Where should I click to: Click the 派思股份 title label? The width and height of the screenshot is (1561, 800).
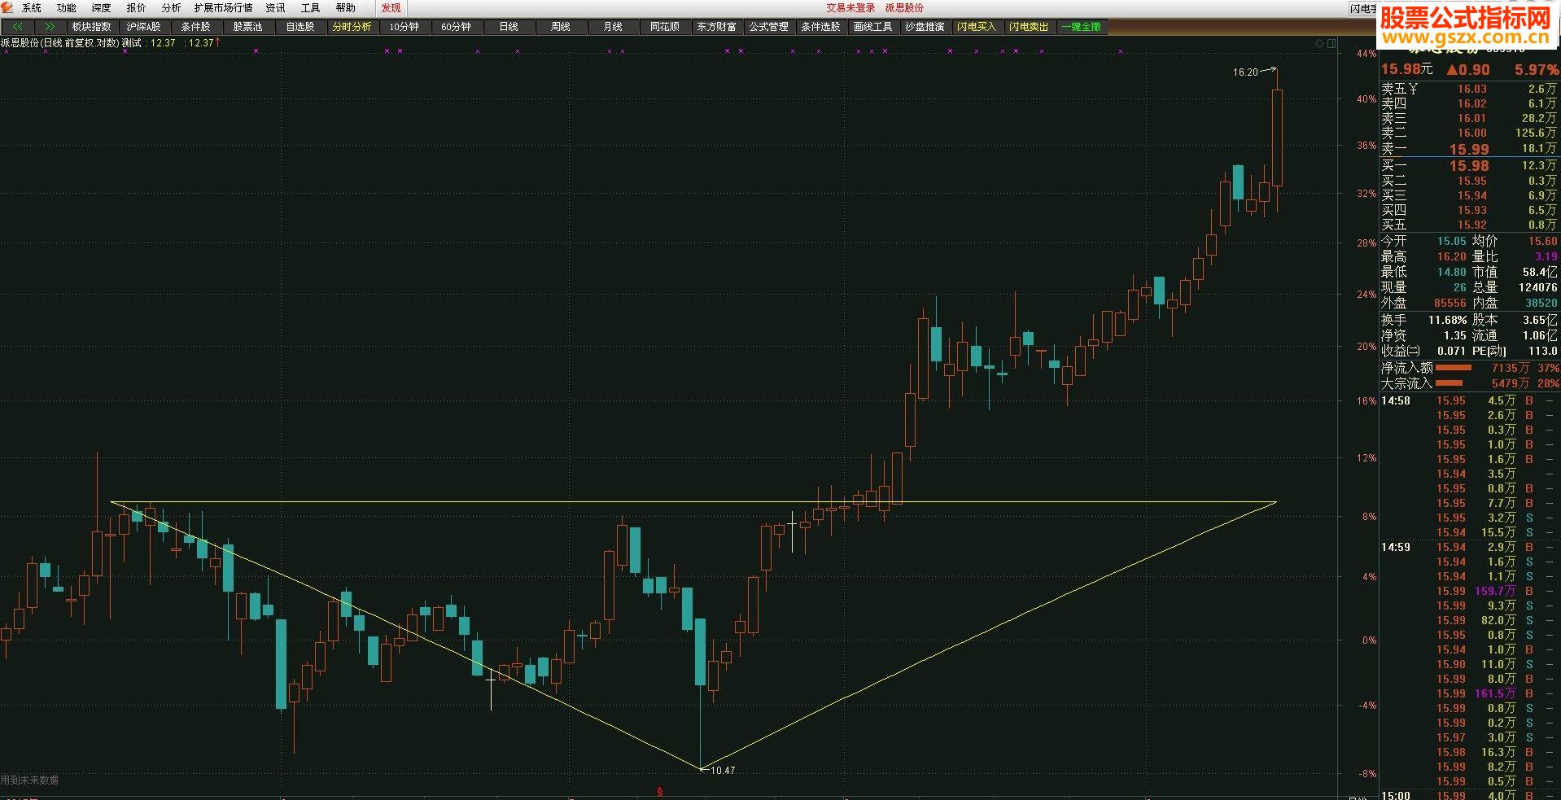tap(905, 8)
